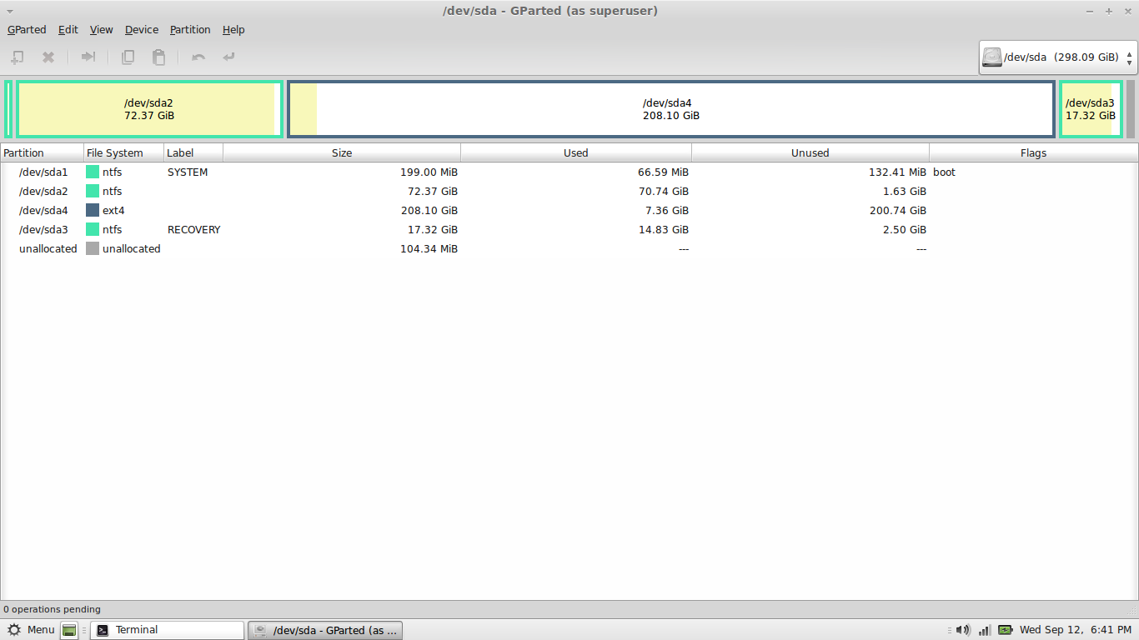Image resolution: width=1139 pixels, height=640 pixels.
Task: Click the Size column header
Action: (342, 152)
